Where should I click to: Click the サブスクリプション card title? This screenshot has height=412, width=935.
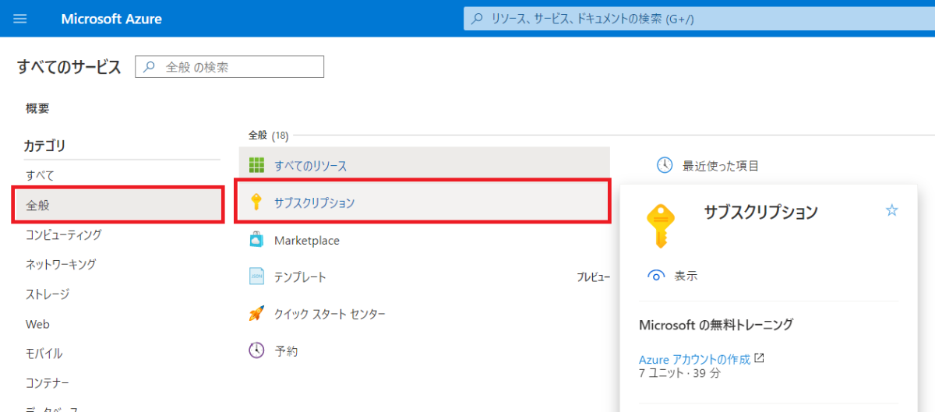(760, 211)
